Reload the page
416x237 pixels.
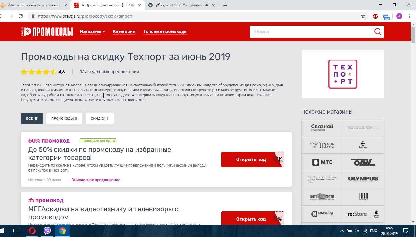click(x=21, y=16)
